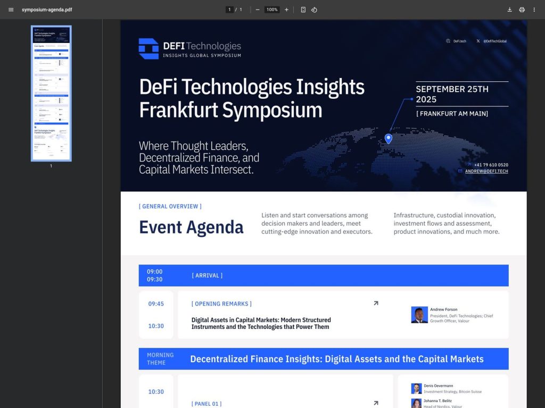
Task: Rotate the page counterclockwise
Action: pyautogui.click(x=314, y=10)
